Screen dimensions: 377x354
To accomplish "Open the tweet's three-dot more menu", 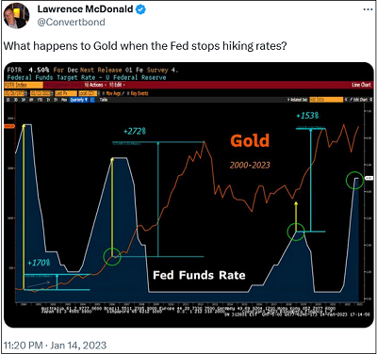I will (x=368, y=9).
